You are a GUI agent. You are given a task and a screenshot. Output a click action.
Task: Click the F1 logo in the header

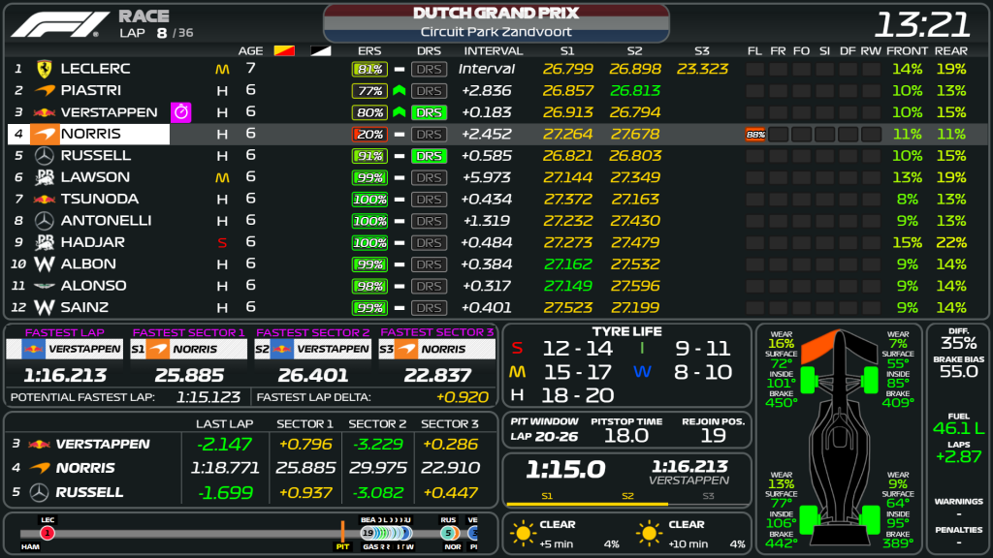click(59, 24)
